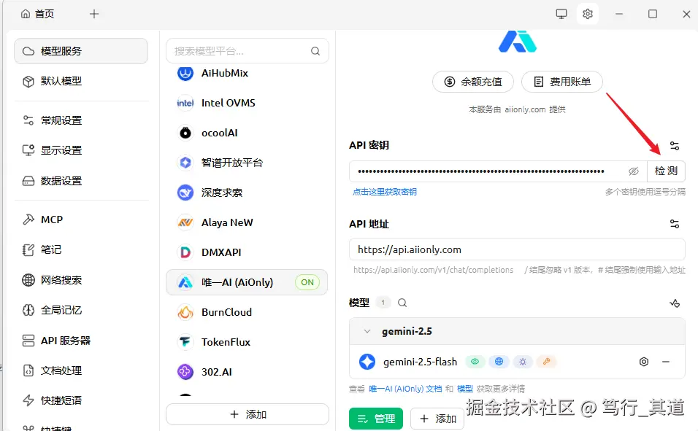Open 文档处理 settings section
The height and width of the screenshot is (431, 698).
tap(81, 370)
